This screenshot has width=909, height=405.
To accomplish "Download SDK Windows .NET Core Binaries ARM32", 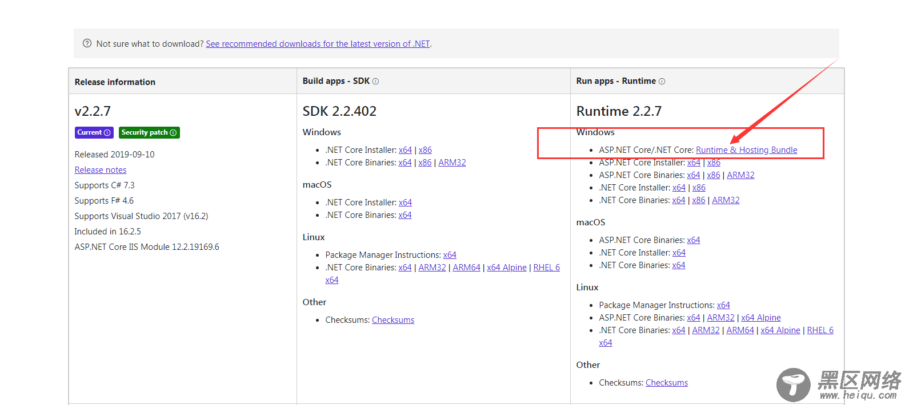I will click(x=452, y=163).
